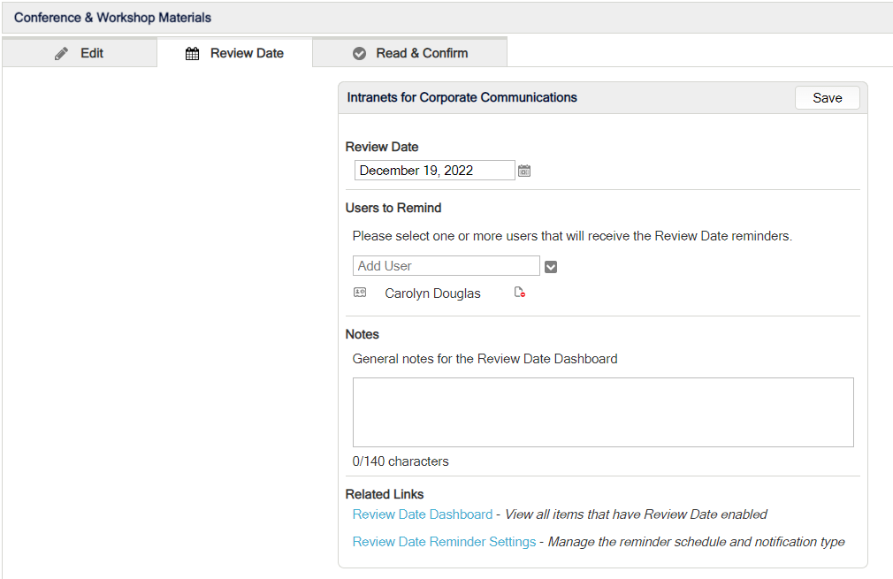
Task: Save the review date settings
Action: [x=827, y=98]
